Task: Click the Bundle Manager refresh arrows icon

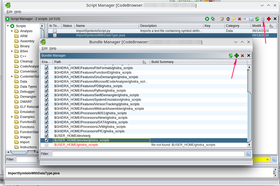Action: click(x=231, y=56)
